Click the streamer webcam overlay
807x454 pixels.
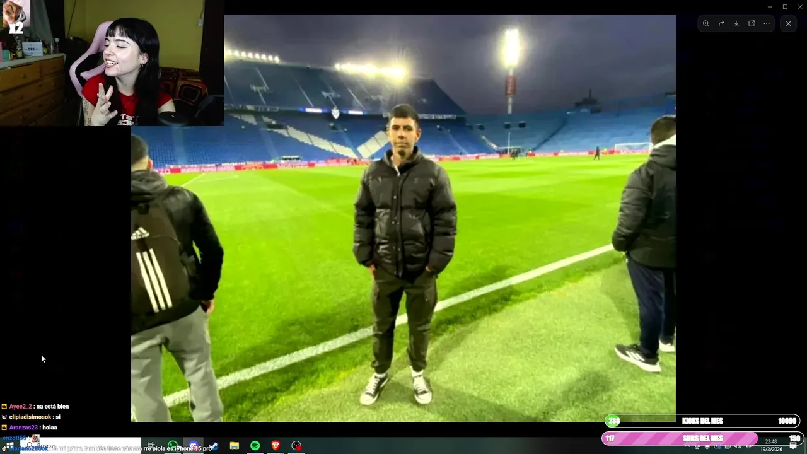[112, 63]
